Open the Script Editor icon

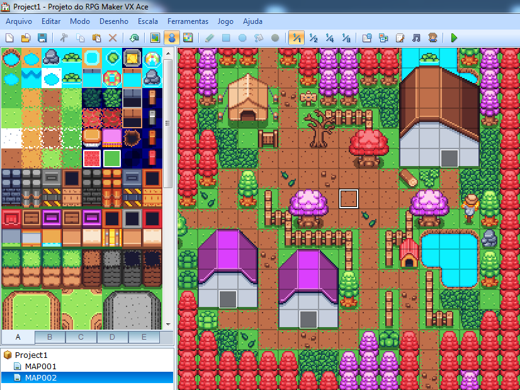tap(400, 38)
